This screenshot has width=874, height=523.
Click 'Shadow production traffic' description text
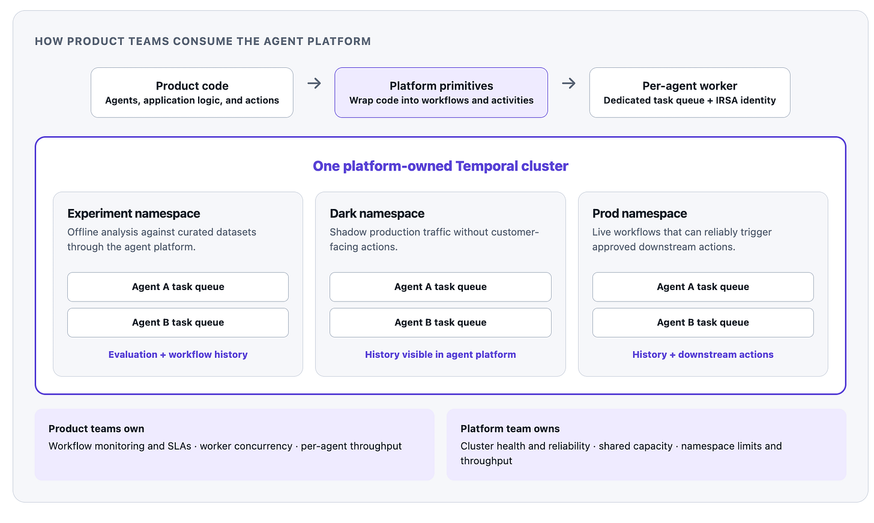pos(435,240)
